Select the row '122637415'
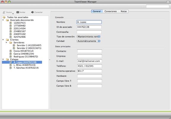 tap(20, 23)
